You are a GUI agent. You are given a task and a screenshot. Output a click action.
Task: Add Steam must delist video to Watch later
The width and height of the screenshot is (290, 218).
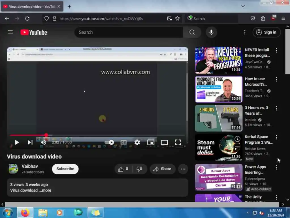point(237,139)
